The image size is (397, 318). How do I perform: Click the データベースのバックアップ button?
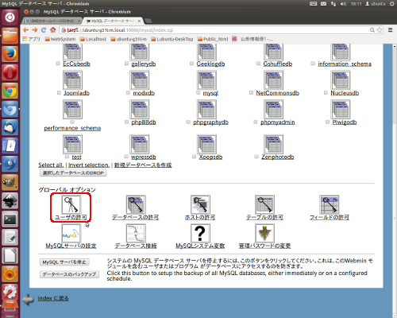click(x=69, y=274)
